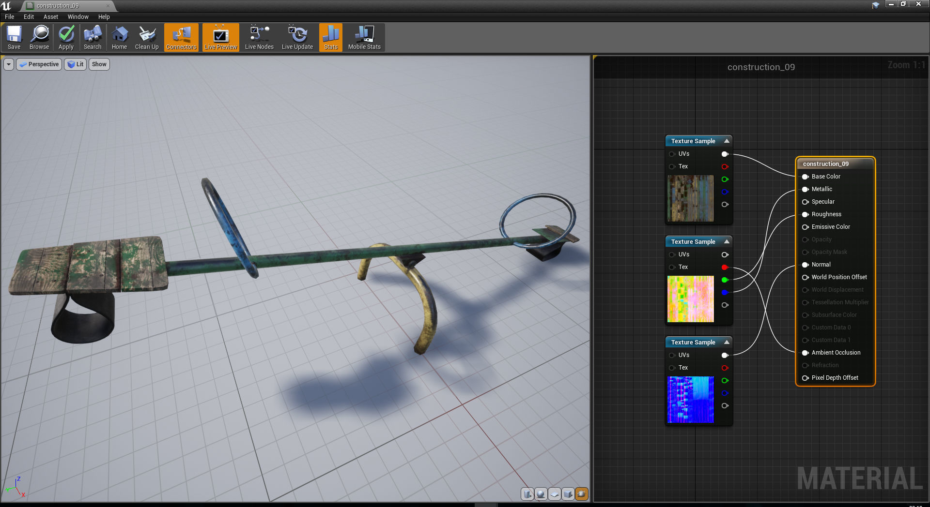Click the middle Texture Sample's green output pin
Image resolution: width=930 pixels, height=507 pixels.
725,280
